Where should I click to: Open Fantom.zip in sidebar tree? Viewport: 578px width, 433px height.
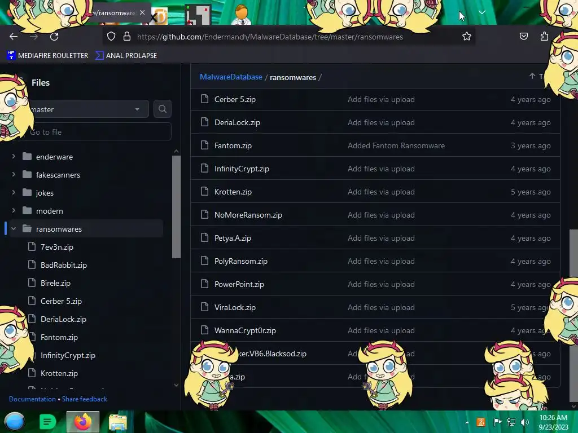tap(59, 337)
